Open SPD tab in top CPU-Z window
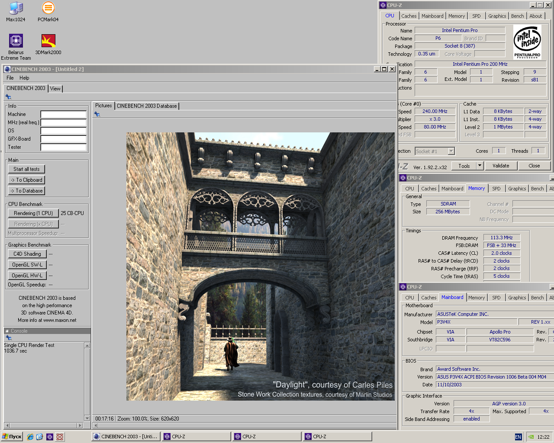Screen dimensions: 554x443 [477, 16]
